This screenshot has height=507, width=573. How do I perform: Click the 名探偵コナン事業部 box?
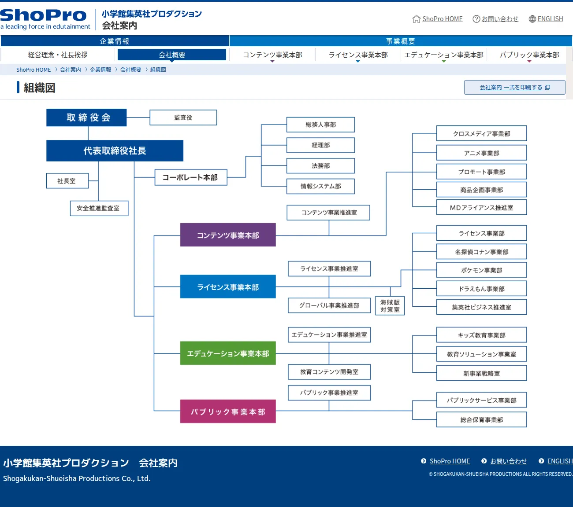tap(482, 252)
